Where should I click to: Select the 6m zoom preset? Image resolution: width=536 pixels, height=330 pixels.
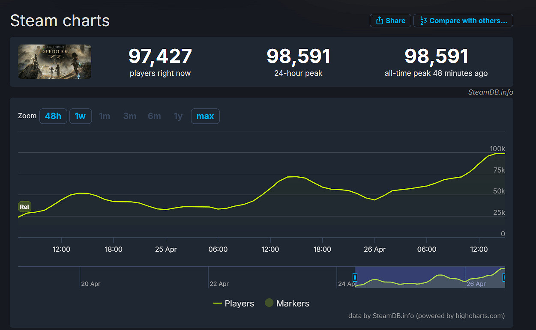pos(154,116)
